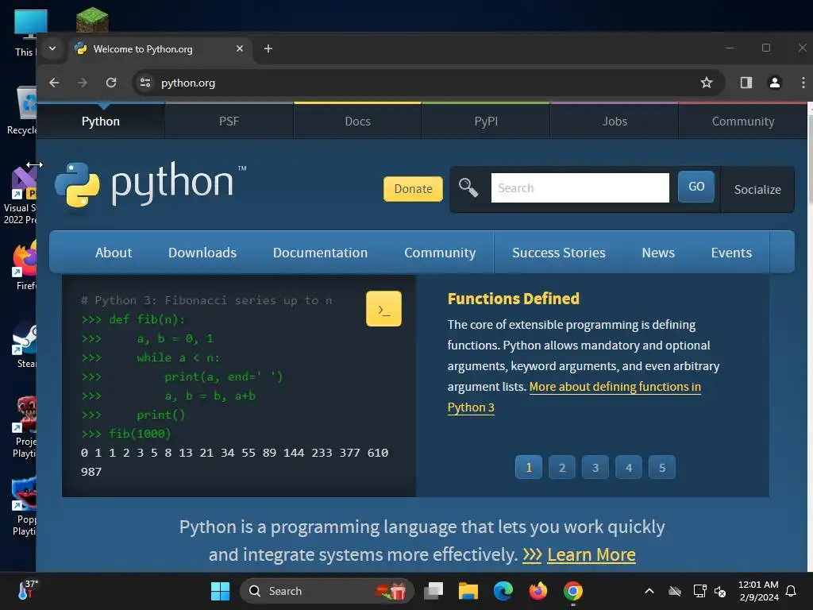Click the Chrome taskbar icon
The image size is (813, 610).
click(573, 591)
